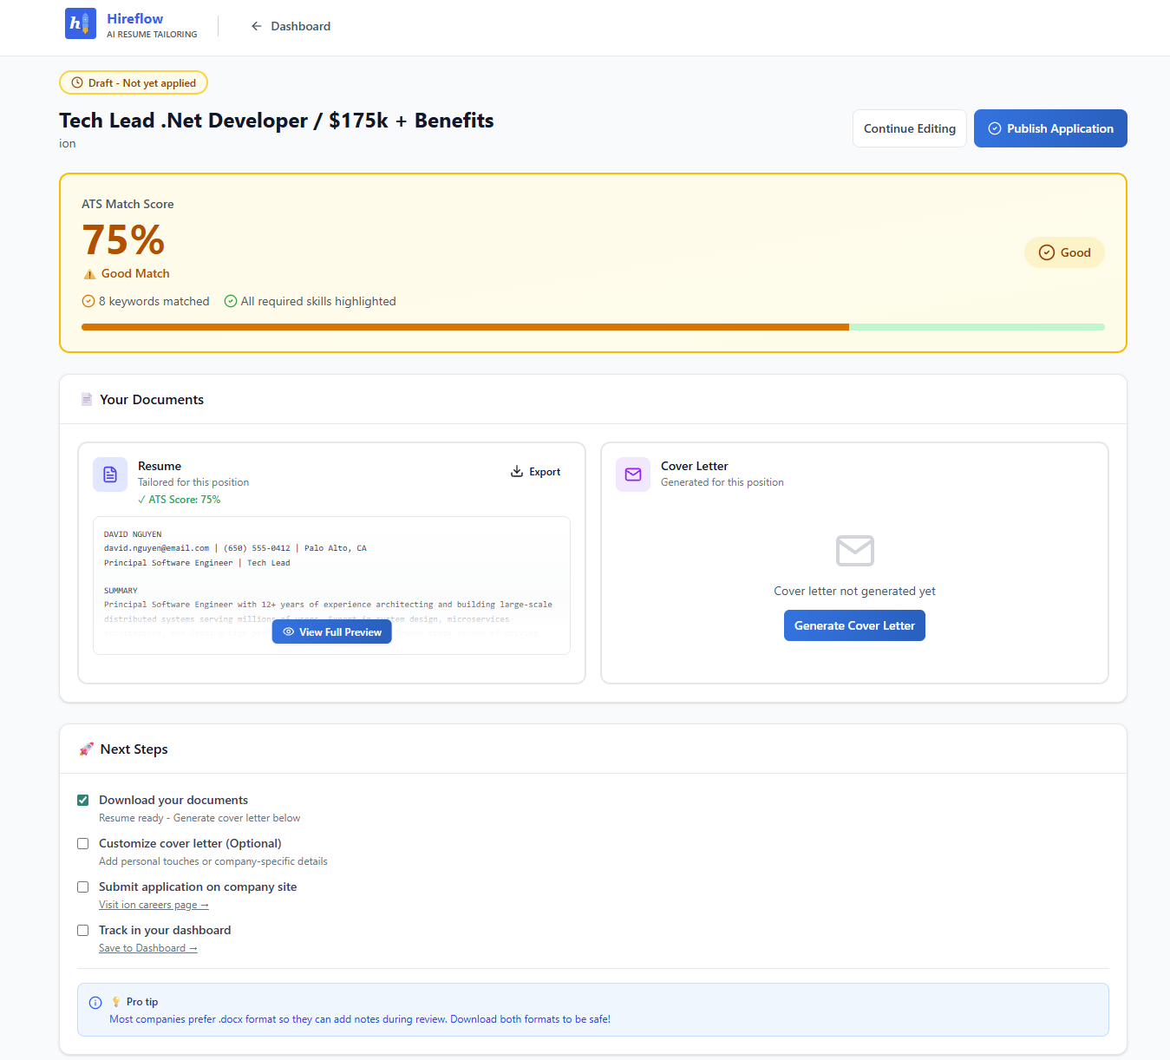Click the Resume file icon
Viewport: 1170px width, 1060px height.
(110, 474)
